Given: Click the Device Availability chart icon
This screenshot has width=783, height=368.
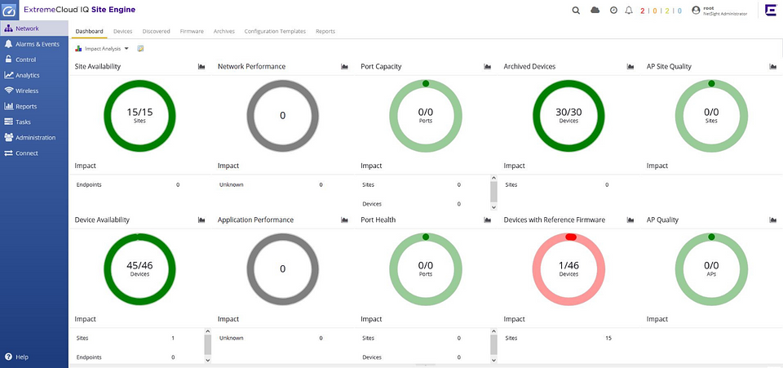Looking at the screenshot, I should tap(201, 220).
